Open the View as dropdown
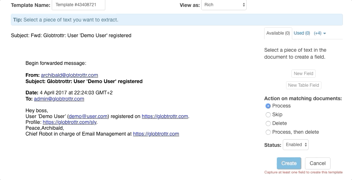This screenshot has width=352, height=180. [x=223, y=5]
